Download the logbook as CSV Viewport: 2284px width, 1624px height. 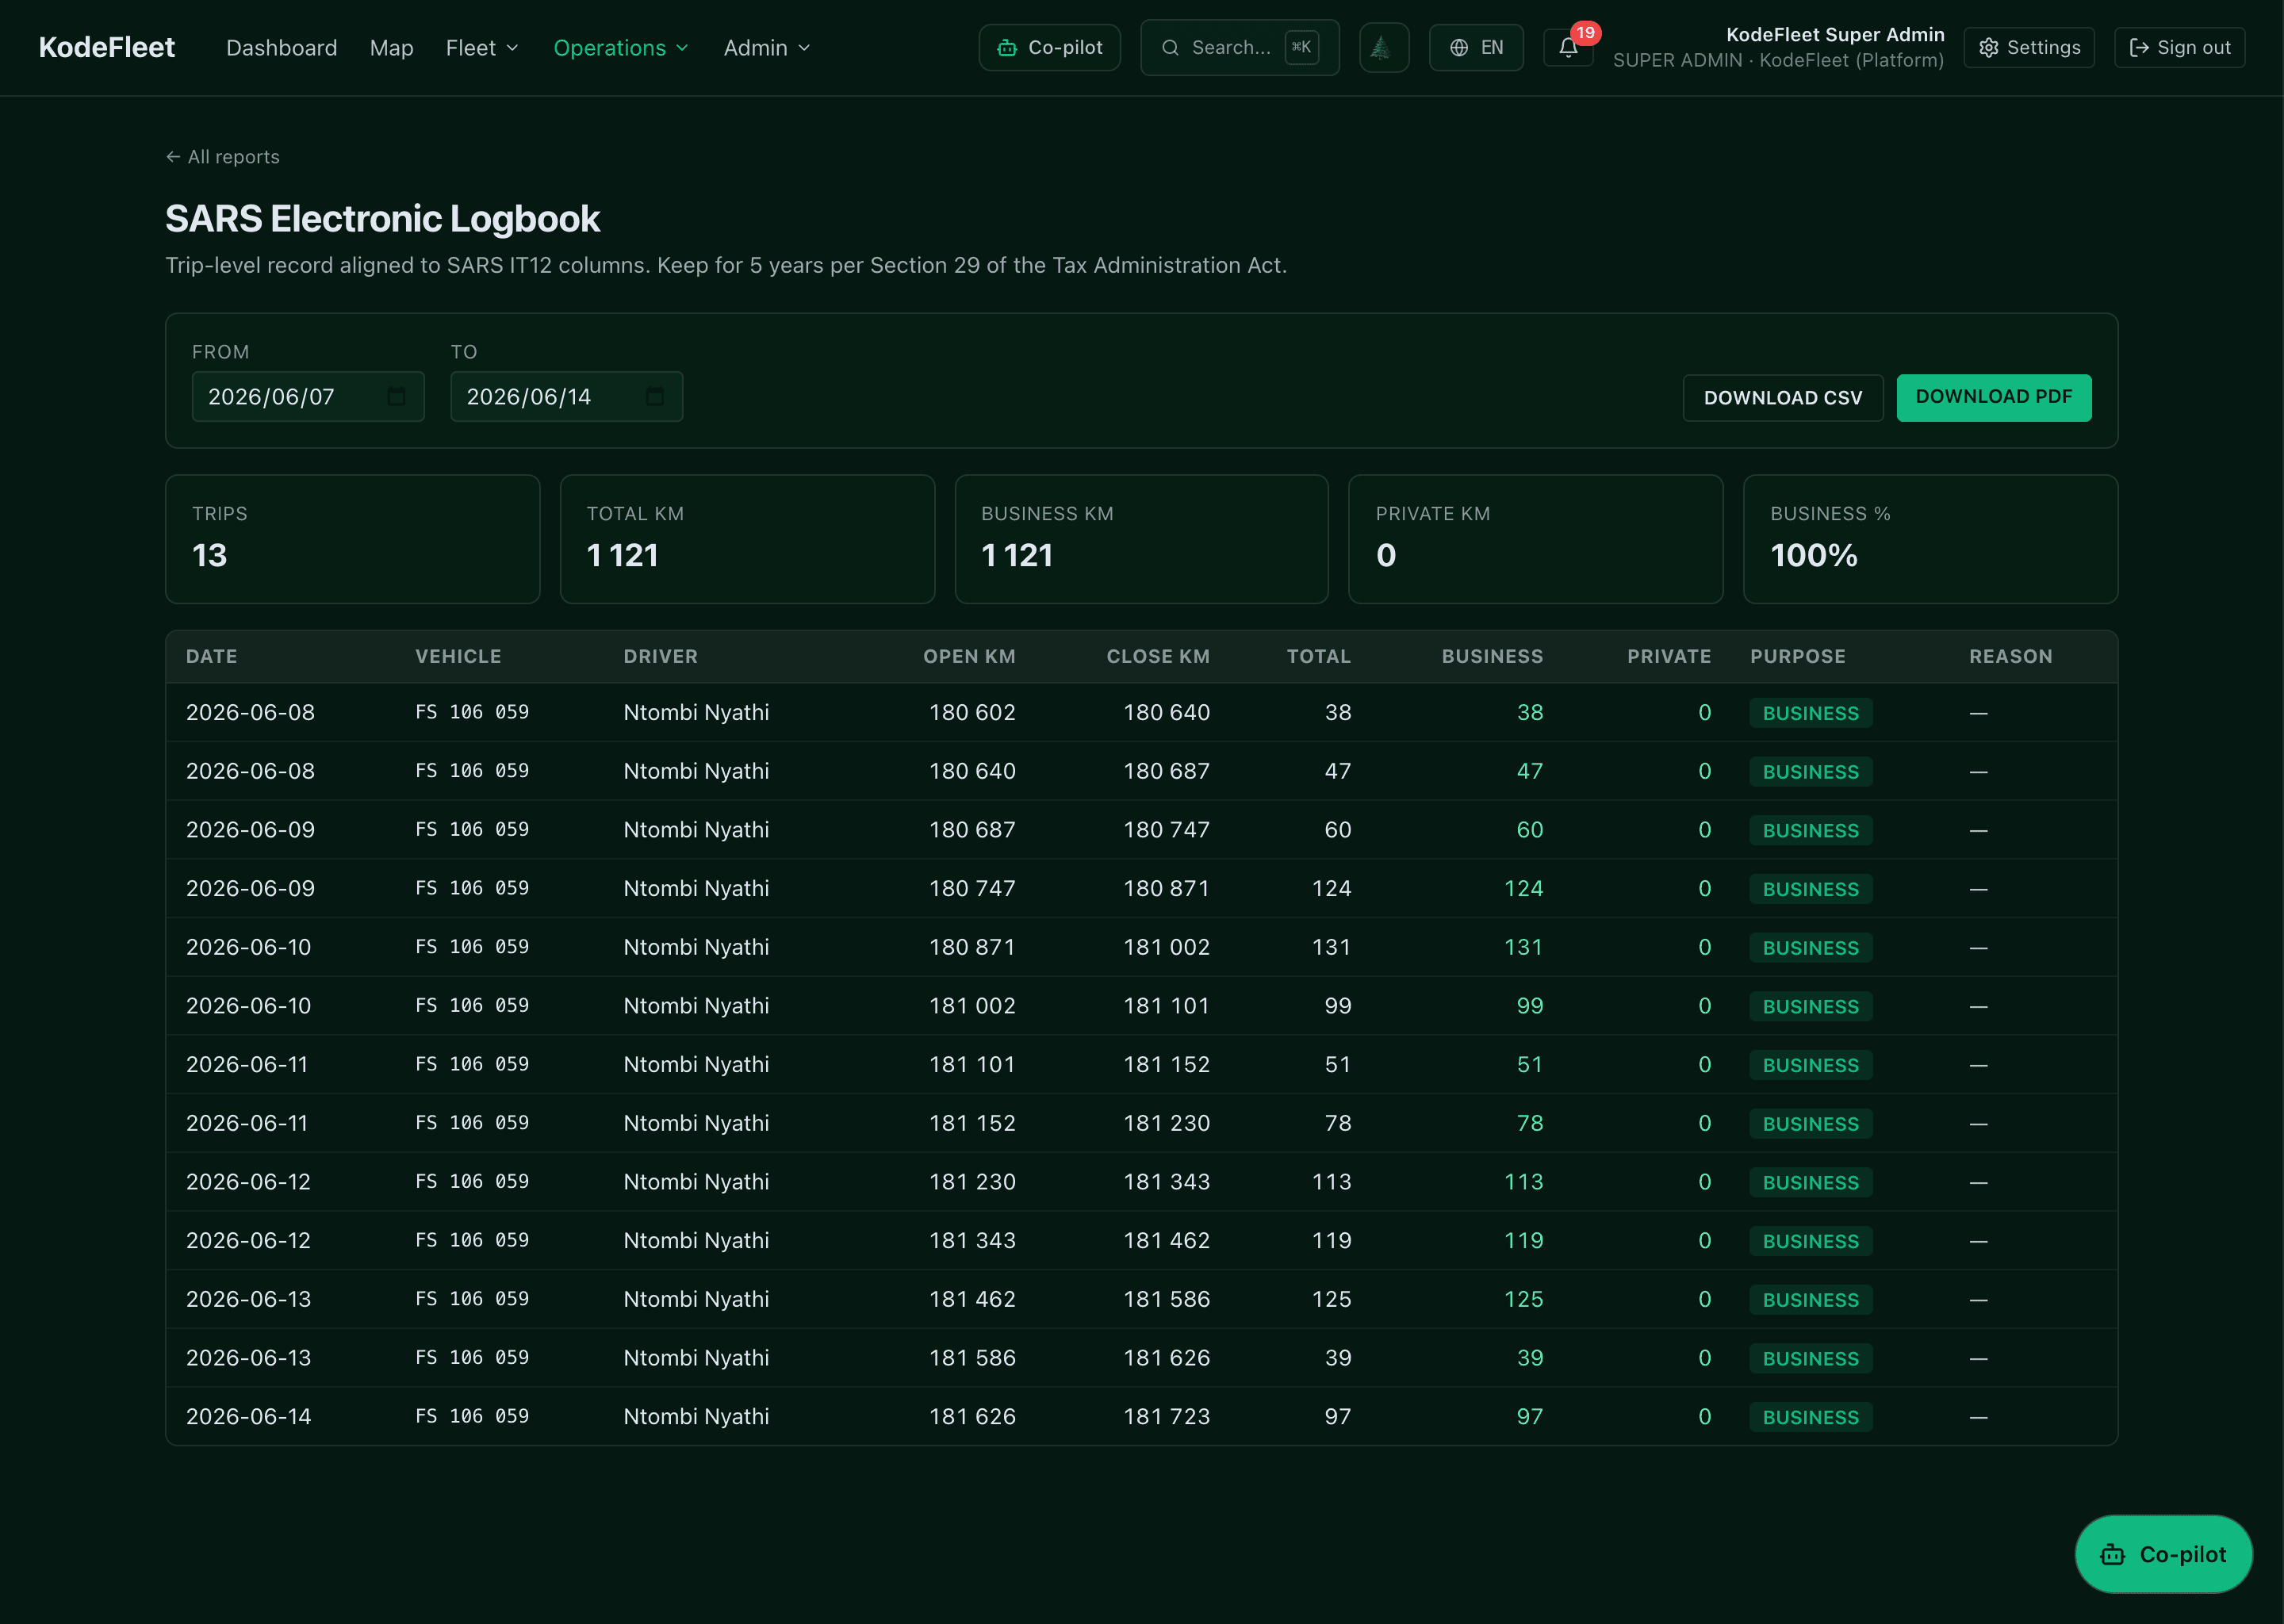click(1782, 398)
